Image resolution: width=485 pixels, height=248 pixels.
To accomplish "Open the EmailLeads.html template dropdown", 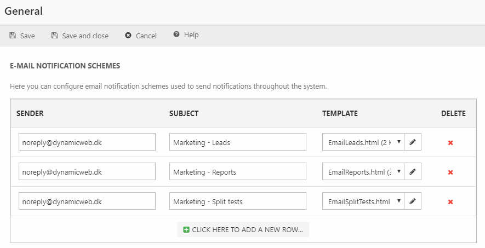I will (363, 142).
